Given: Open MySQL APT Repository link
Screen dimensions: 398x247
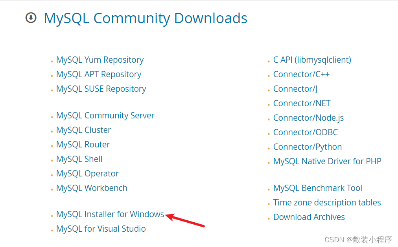Looking at the screenshot, I should pyautogui.click(x=99, y=74).
